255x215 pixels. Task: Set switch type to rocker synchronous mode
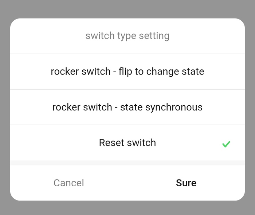coord(127,107)
